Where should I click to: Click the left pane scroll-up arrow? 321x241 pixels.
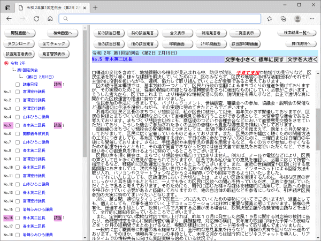(x=85, y=27)
